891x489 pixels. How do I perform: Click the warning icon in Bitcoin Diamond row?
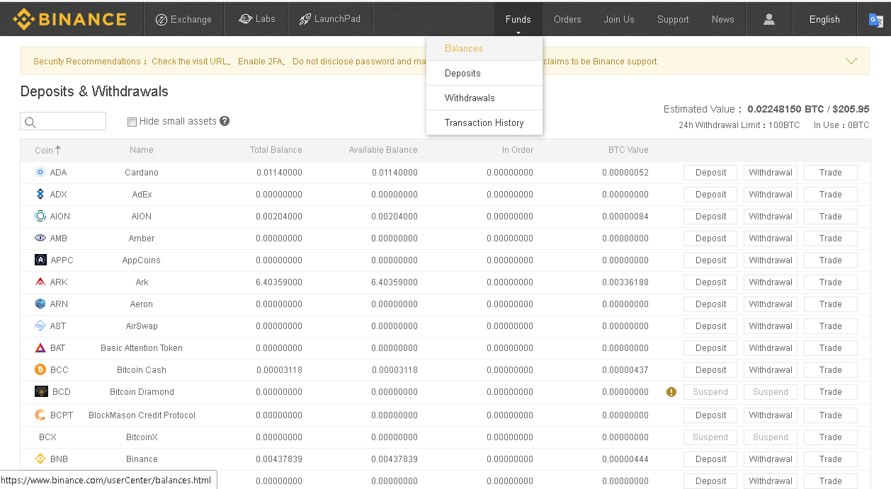(671, 391)
